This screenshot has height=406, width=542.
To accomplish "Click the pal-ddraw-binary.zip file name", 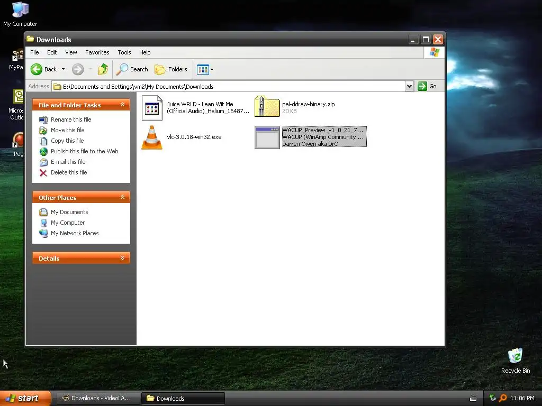I will click(309, 104).
